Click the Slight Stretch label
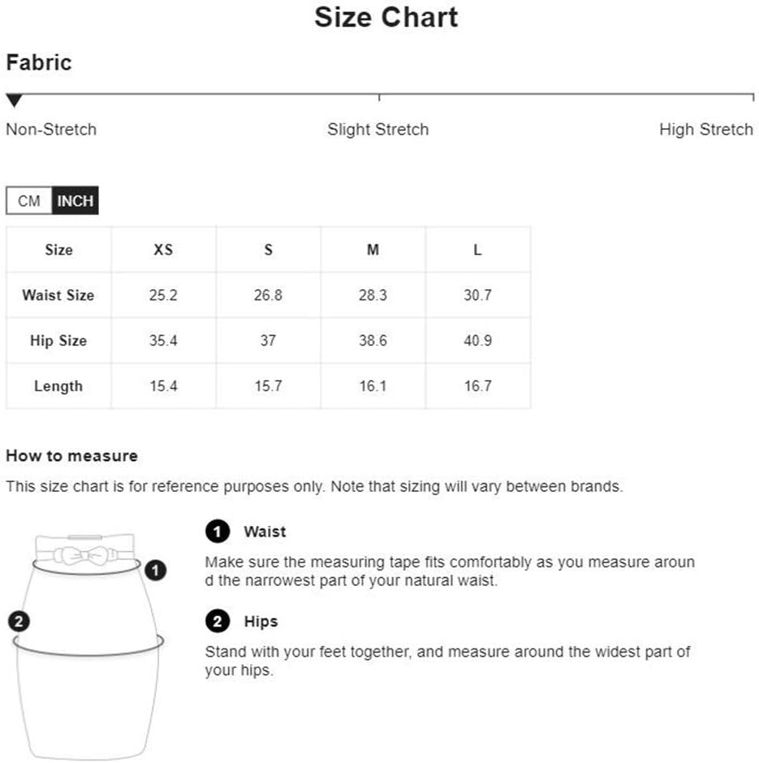 coord(378,129)
